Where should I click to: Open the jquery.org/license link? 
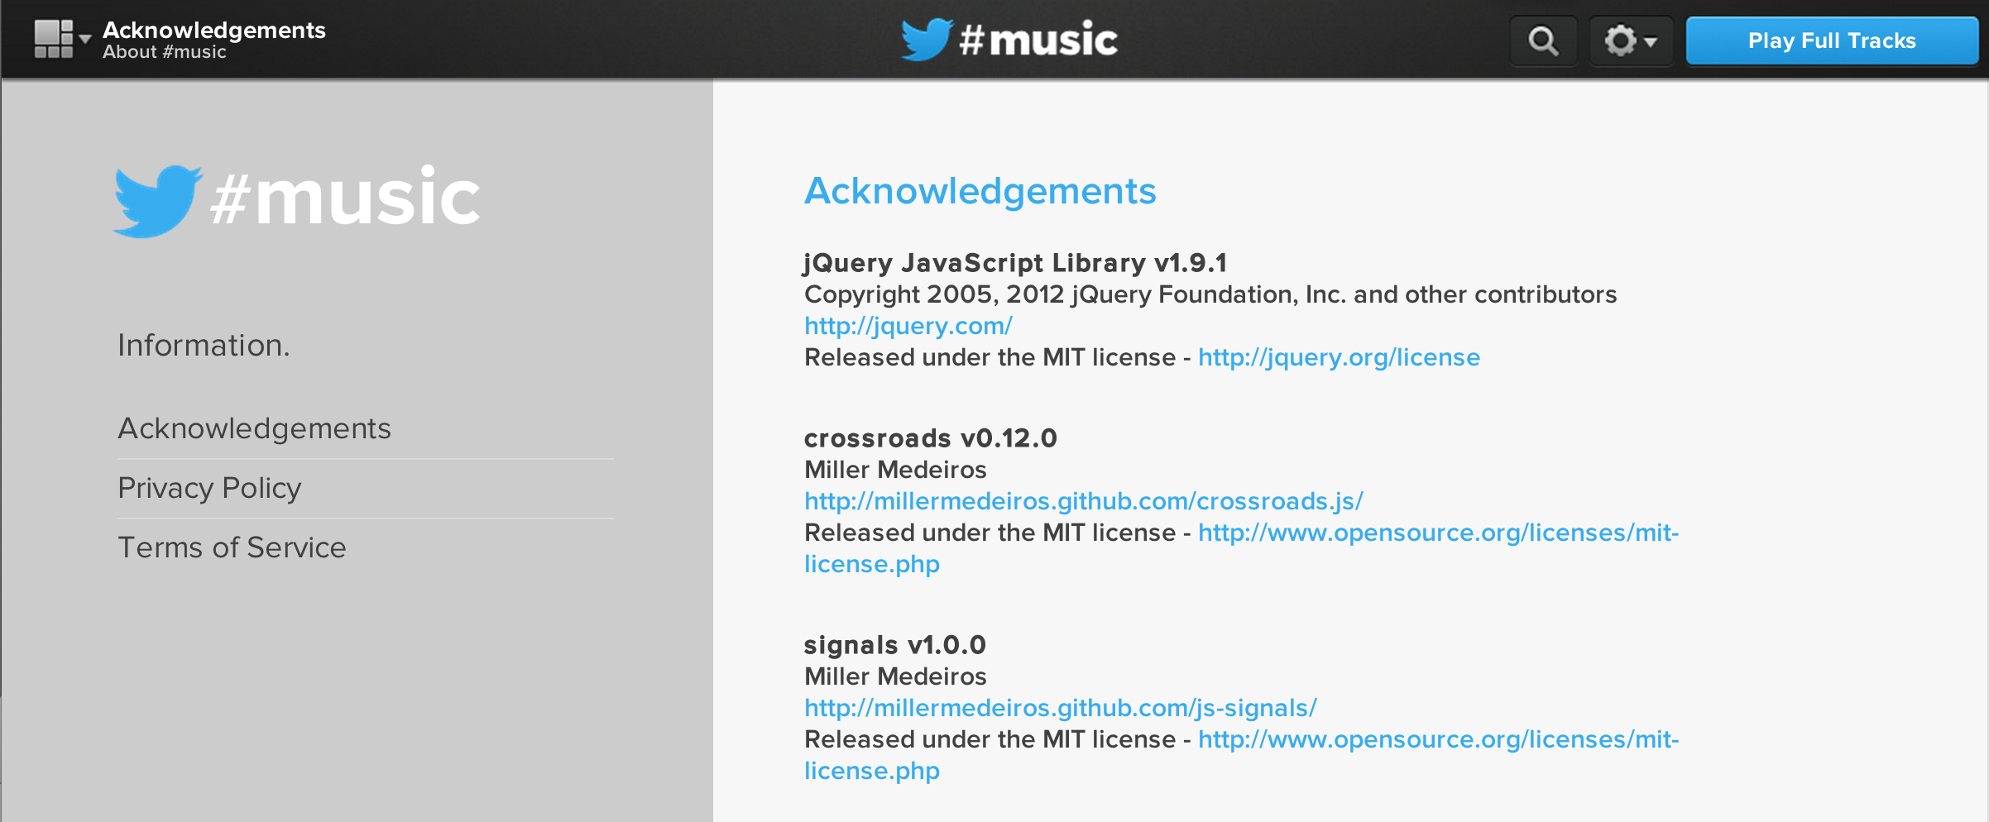coord(1339,357)
